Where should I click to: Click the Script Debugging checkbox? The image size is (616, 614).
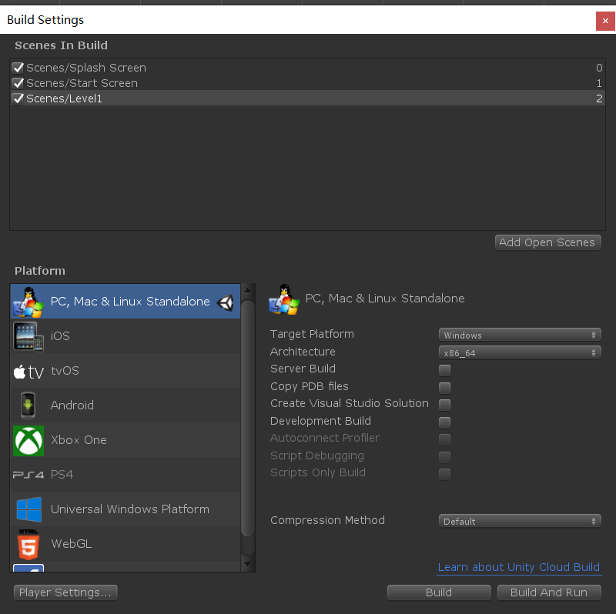click(445, 457)
